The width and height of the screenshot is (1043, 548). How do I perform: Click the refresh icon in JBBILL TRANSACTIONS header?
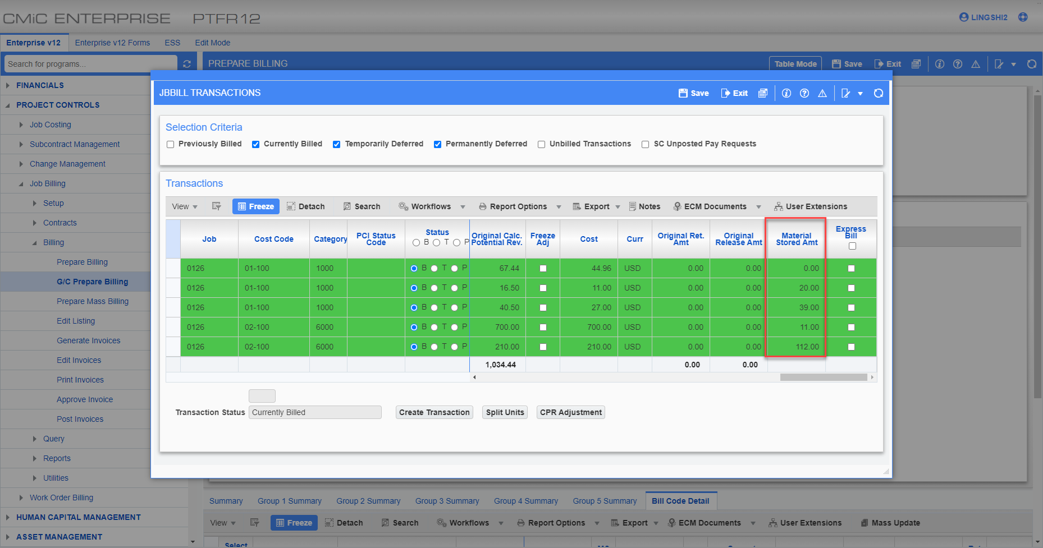(x=878, y=93)
